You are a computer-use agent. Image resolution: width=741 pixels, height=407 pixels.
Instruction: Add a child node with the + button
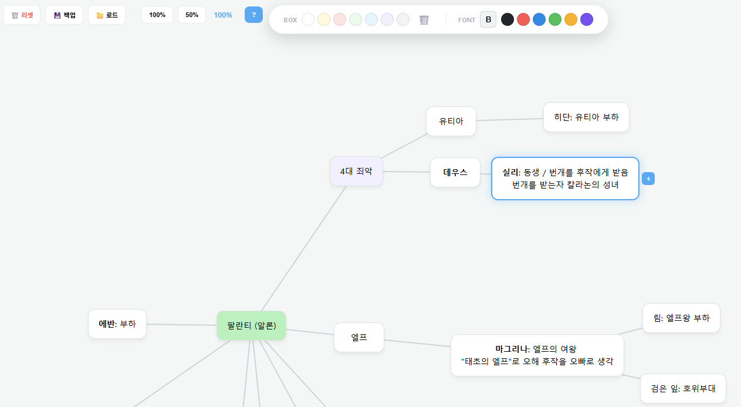click(x=648, y=178)
